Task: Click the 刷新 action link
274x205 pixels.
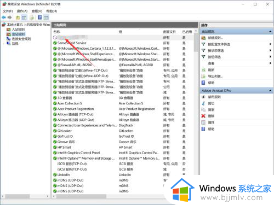Action: click(211, 70)
